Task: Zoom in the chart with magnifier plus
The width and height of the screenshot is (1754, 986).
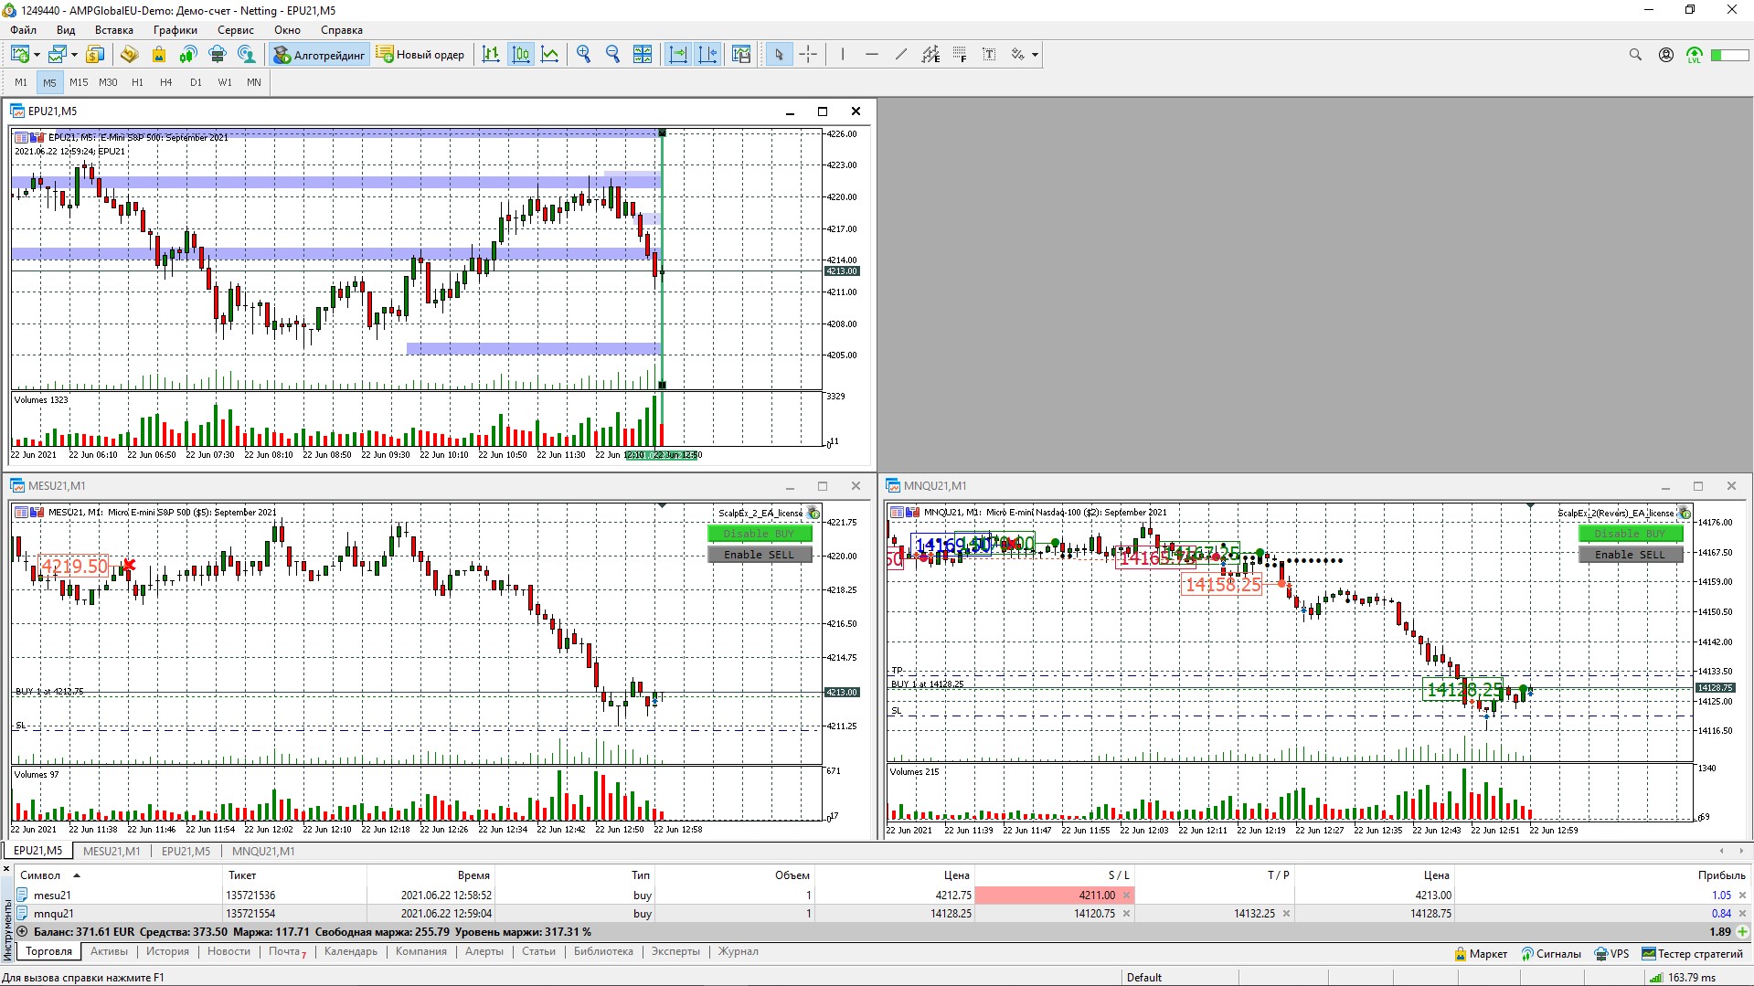Action: pyautogui.click(x=583, y=55)
